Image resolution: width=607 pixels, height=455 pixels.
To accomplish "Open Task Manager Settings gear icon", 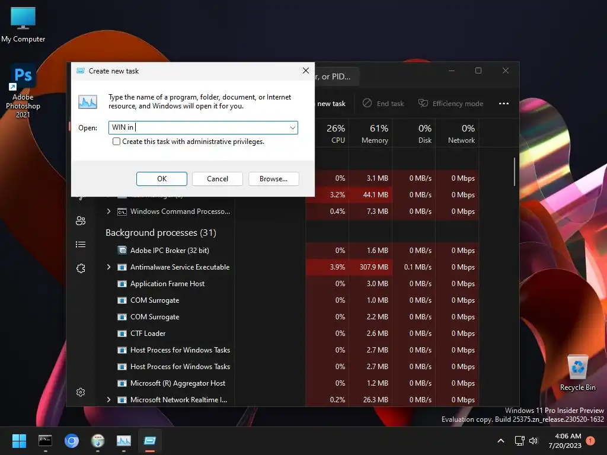I will pyautogui.click(x=81, y=392).
